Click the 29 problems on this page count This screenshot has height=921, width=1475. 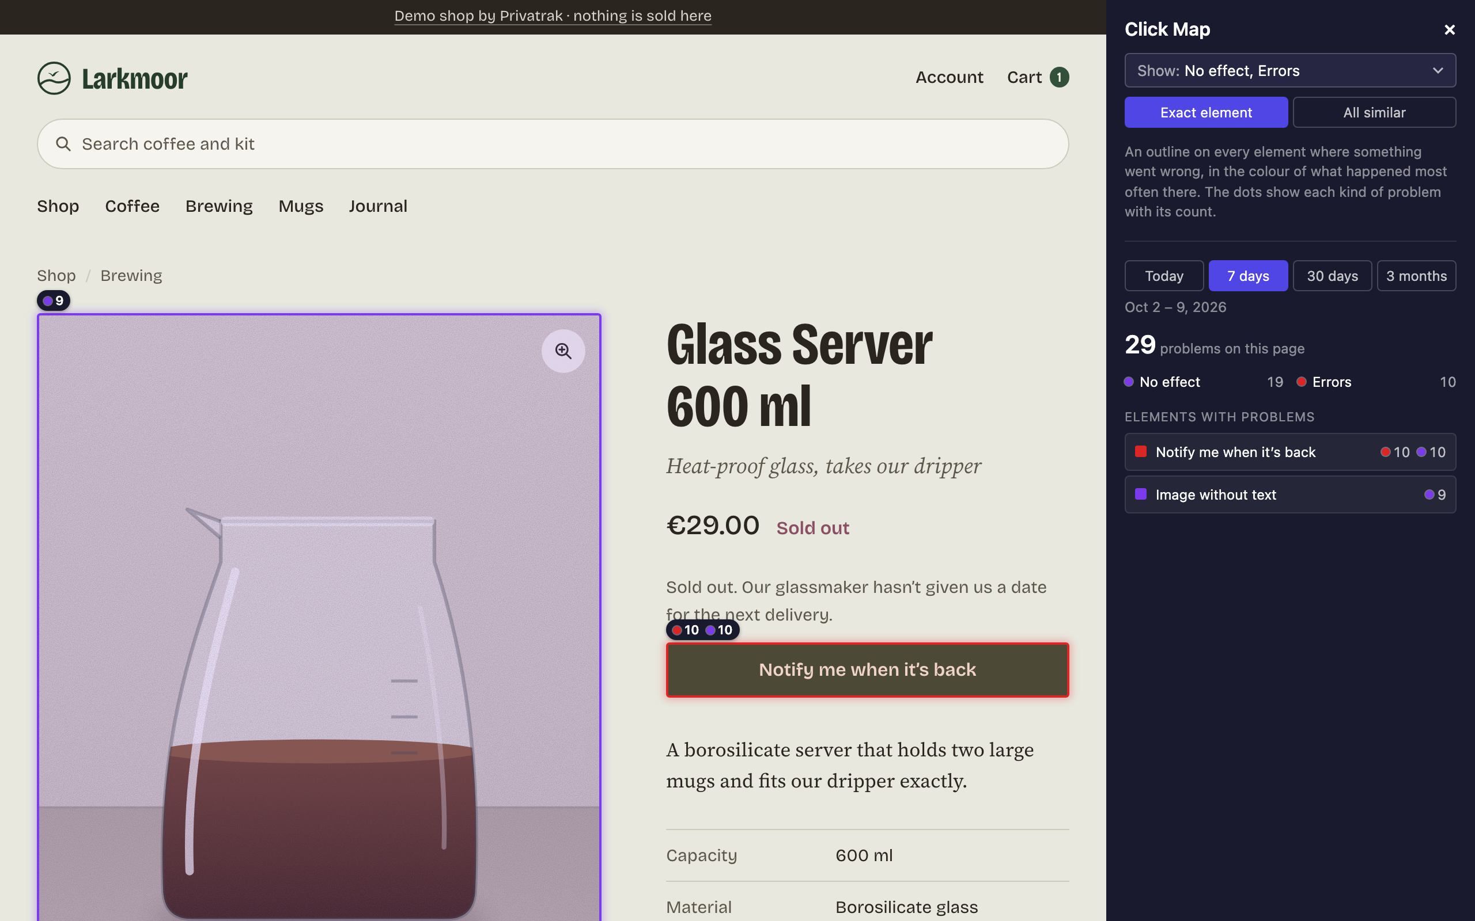pos(1214,345)
